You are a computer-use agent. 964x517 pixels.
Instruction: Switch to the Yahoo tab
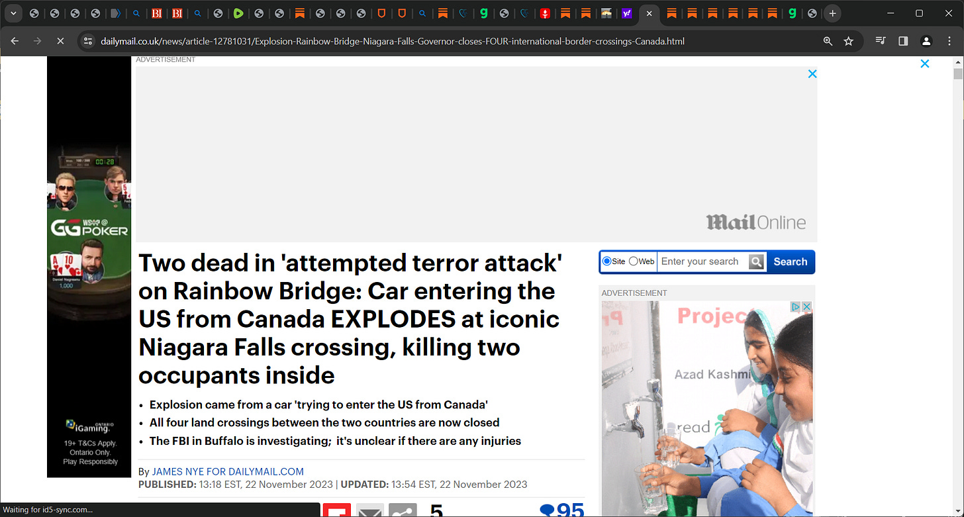[626, 13]
